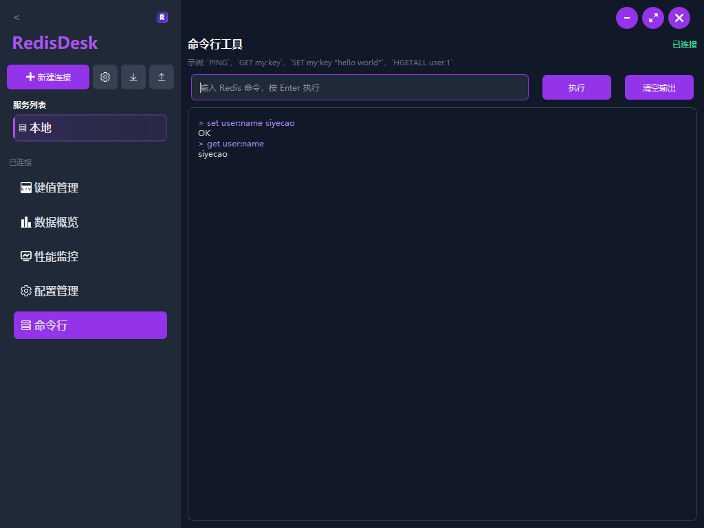Click the 'get user:name' output line
The width and height of the screenshot is (704, 528).
pyautogui.click(x=231, y=144)
